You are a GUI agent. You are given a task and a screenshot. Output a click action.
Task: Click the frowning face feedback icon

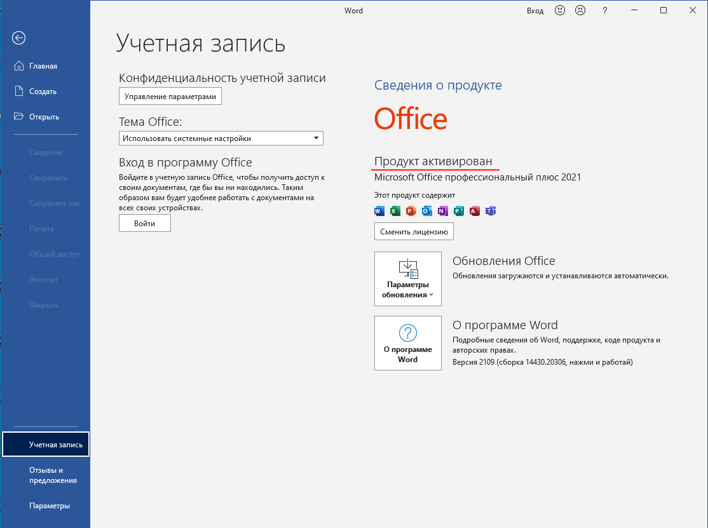pos(580,10)
